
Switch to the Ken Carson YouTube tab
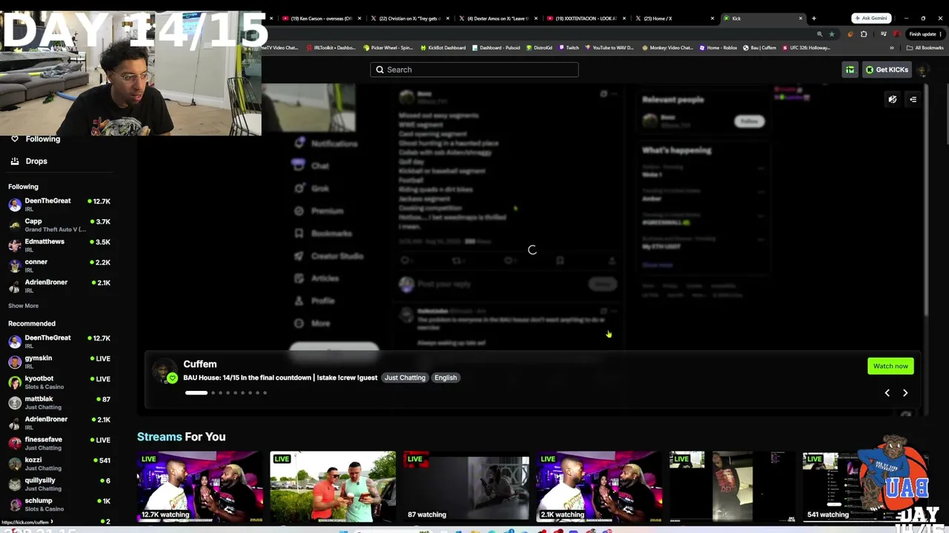click(322, 19)
